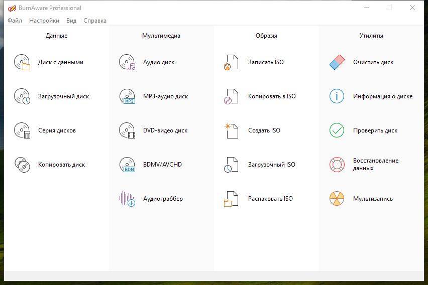Open the Audio Disc (Аудио диск) icon
The height and width of the screenshot is (285, 428).
pyautogui.click(x=127, y=62)
